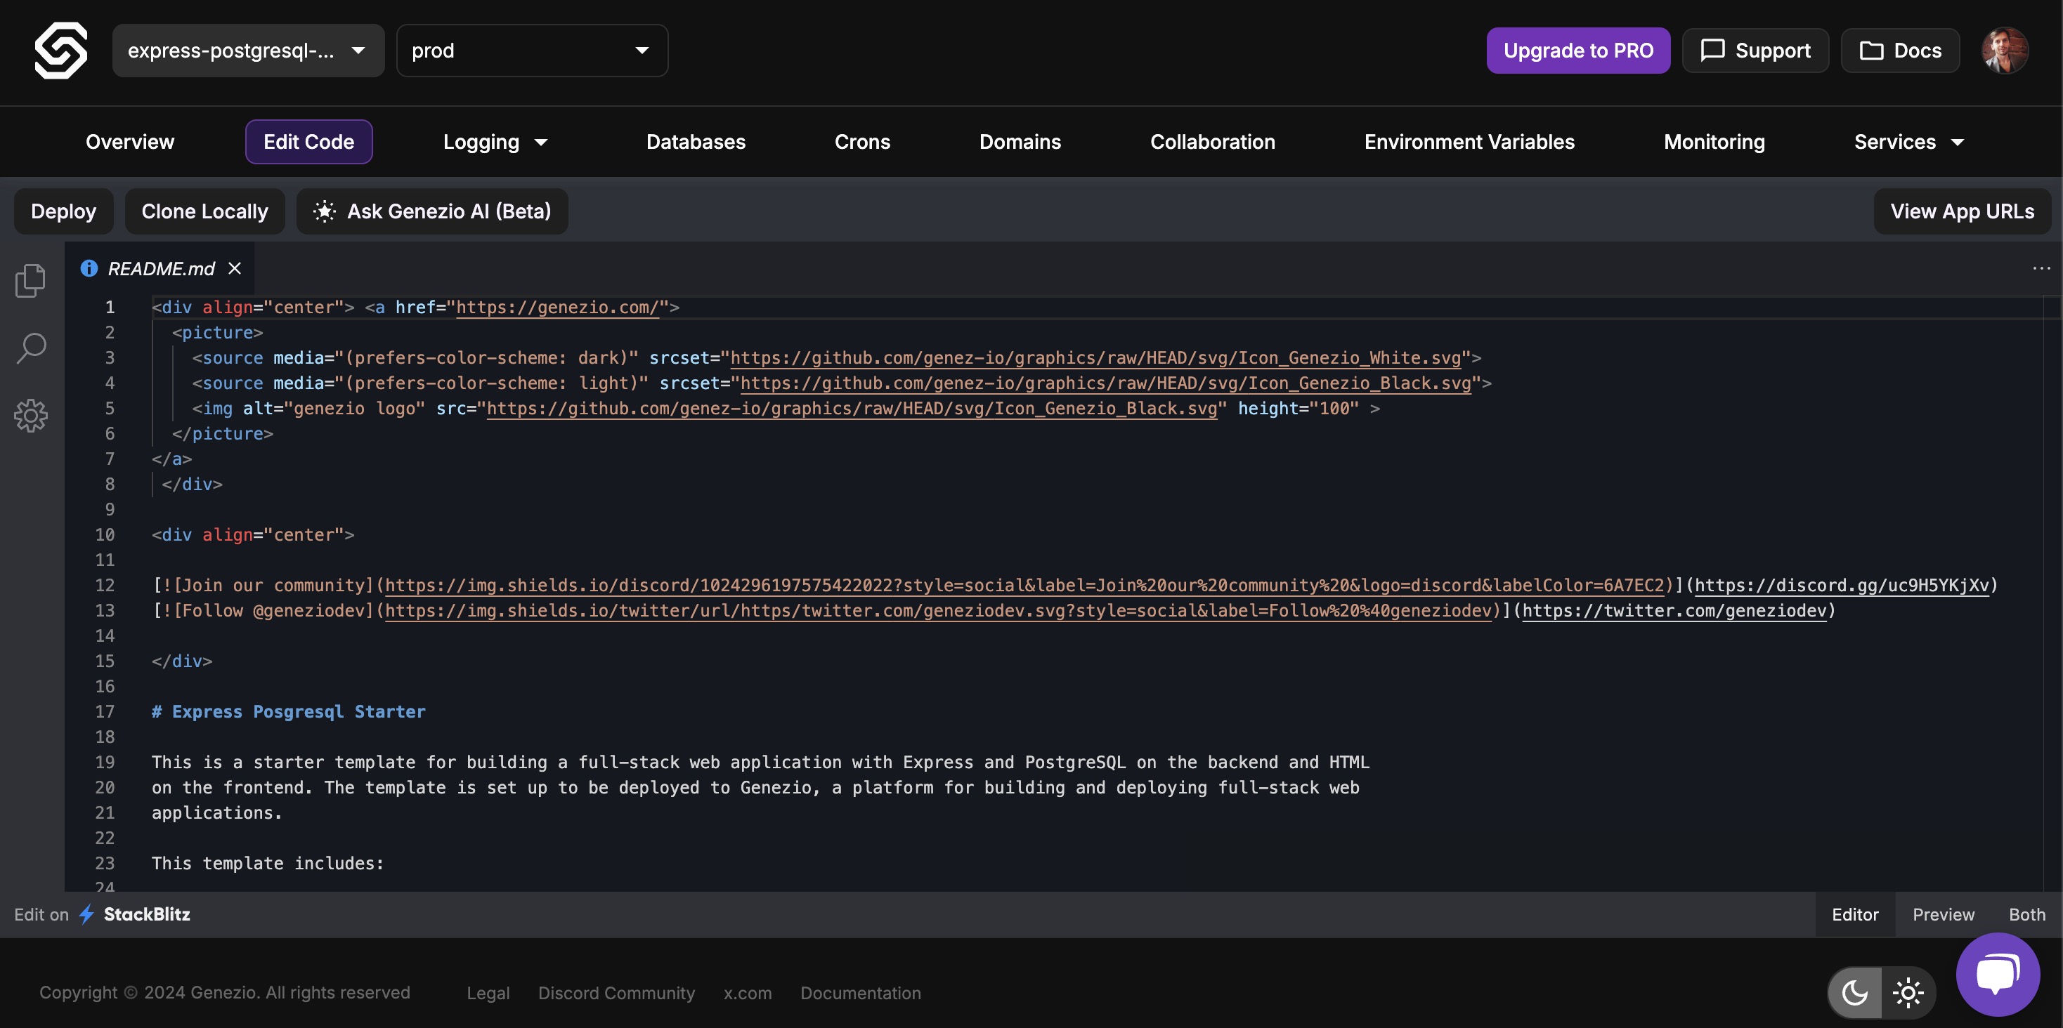Click View App URLs
Screen dimensions: 2063x1028
pyautogui.click(x=1962, y=211)
